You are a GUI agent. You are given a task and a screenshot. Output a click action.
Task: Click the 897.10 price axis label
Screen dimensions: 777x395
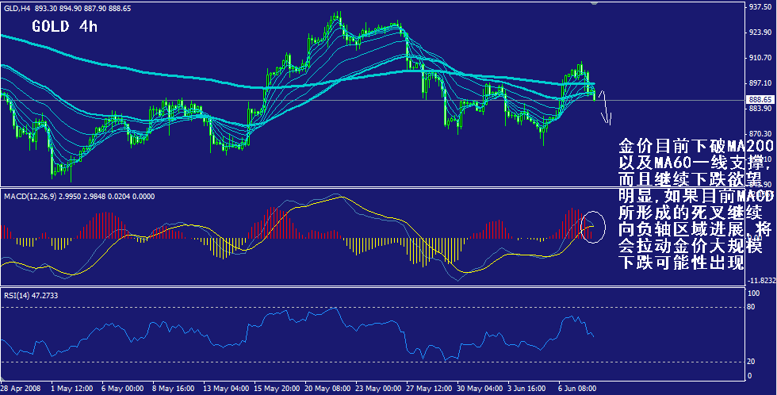[x=759, y=82]
